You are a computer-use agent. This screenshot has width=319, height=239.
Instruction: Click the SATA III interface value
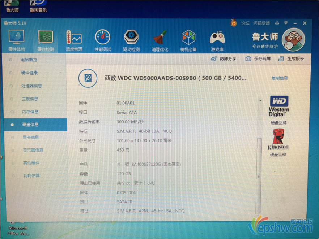124,202
